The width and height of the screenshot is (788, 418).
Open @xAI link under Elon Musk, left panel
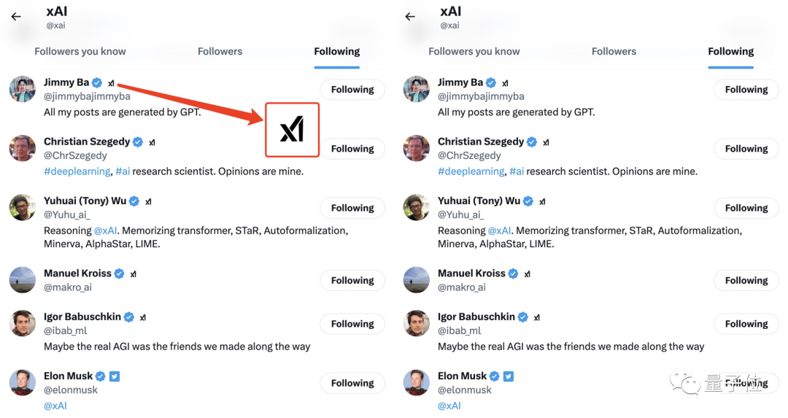tap(55, 406)
